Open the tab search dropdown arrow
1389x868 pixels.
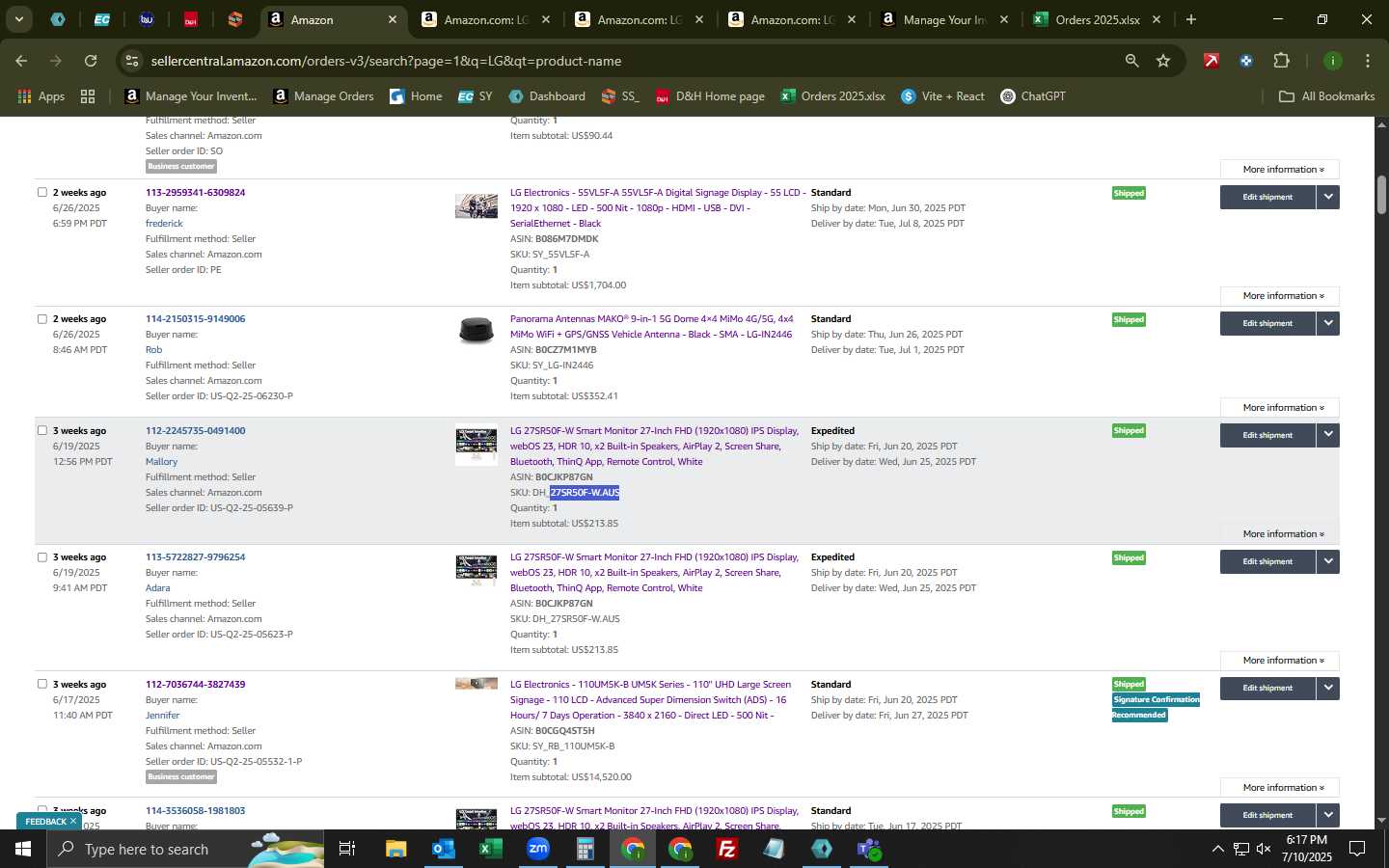tap(18, 19)
